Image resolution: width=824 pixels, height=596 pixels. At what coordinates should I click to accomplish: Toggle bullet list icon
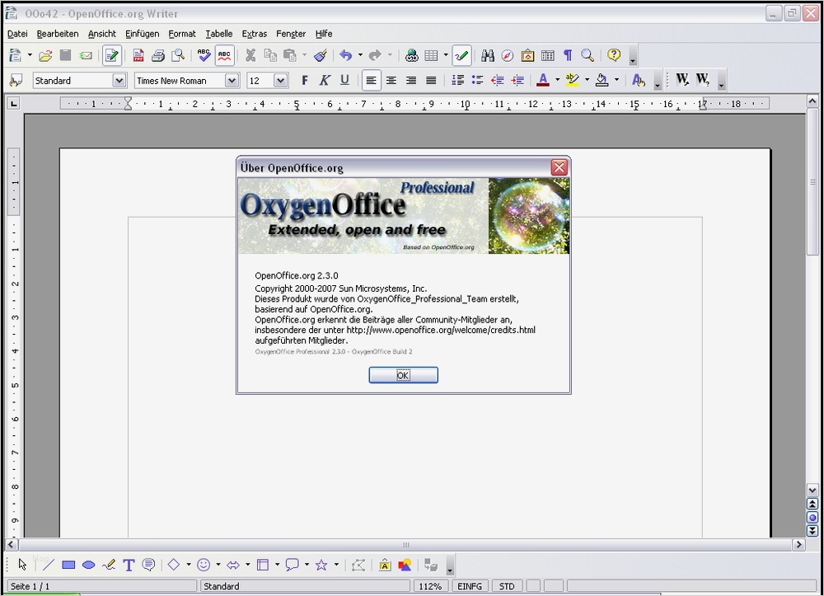coord(478,81)
